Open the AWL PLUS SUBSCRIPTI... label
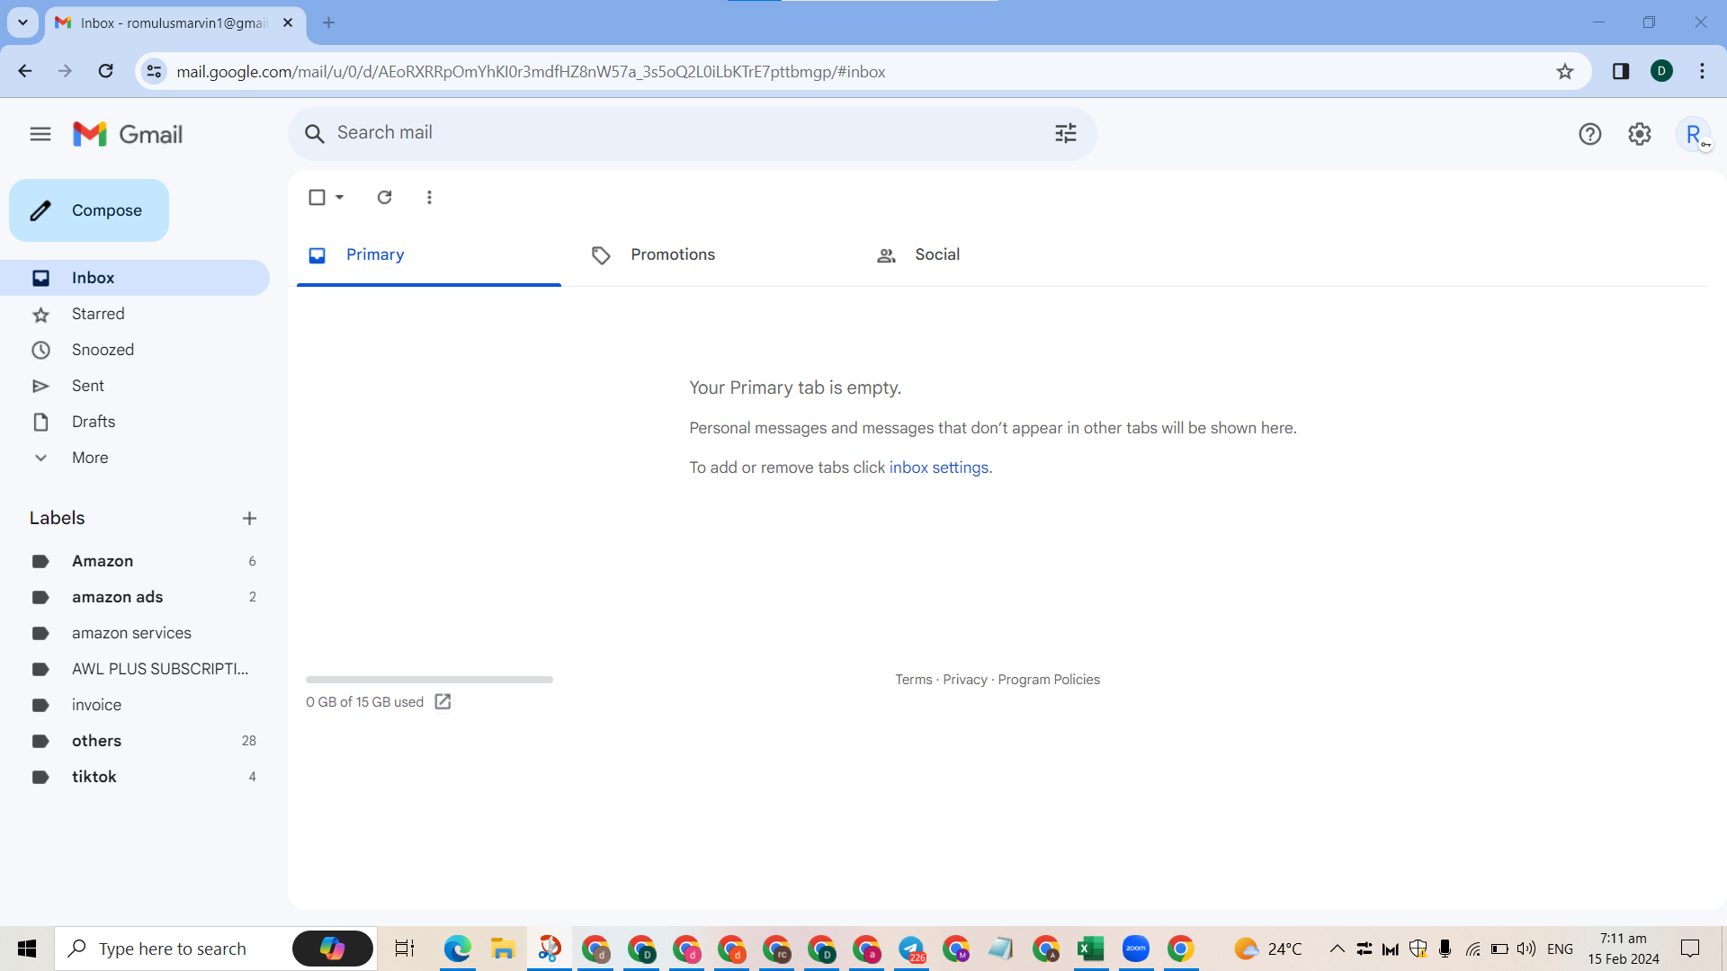 coord(135,669)
